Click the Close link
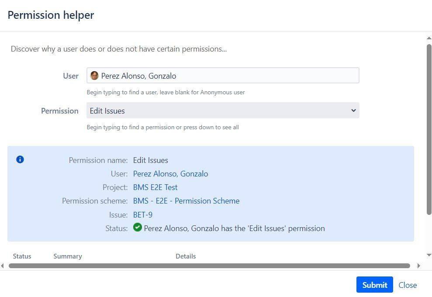Image resolution: width=432 pixels, height=297 pixels. [408, 285]
